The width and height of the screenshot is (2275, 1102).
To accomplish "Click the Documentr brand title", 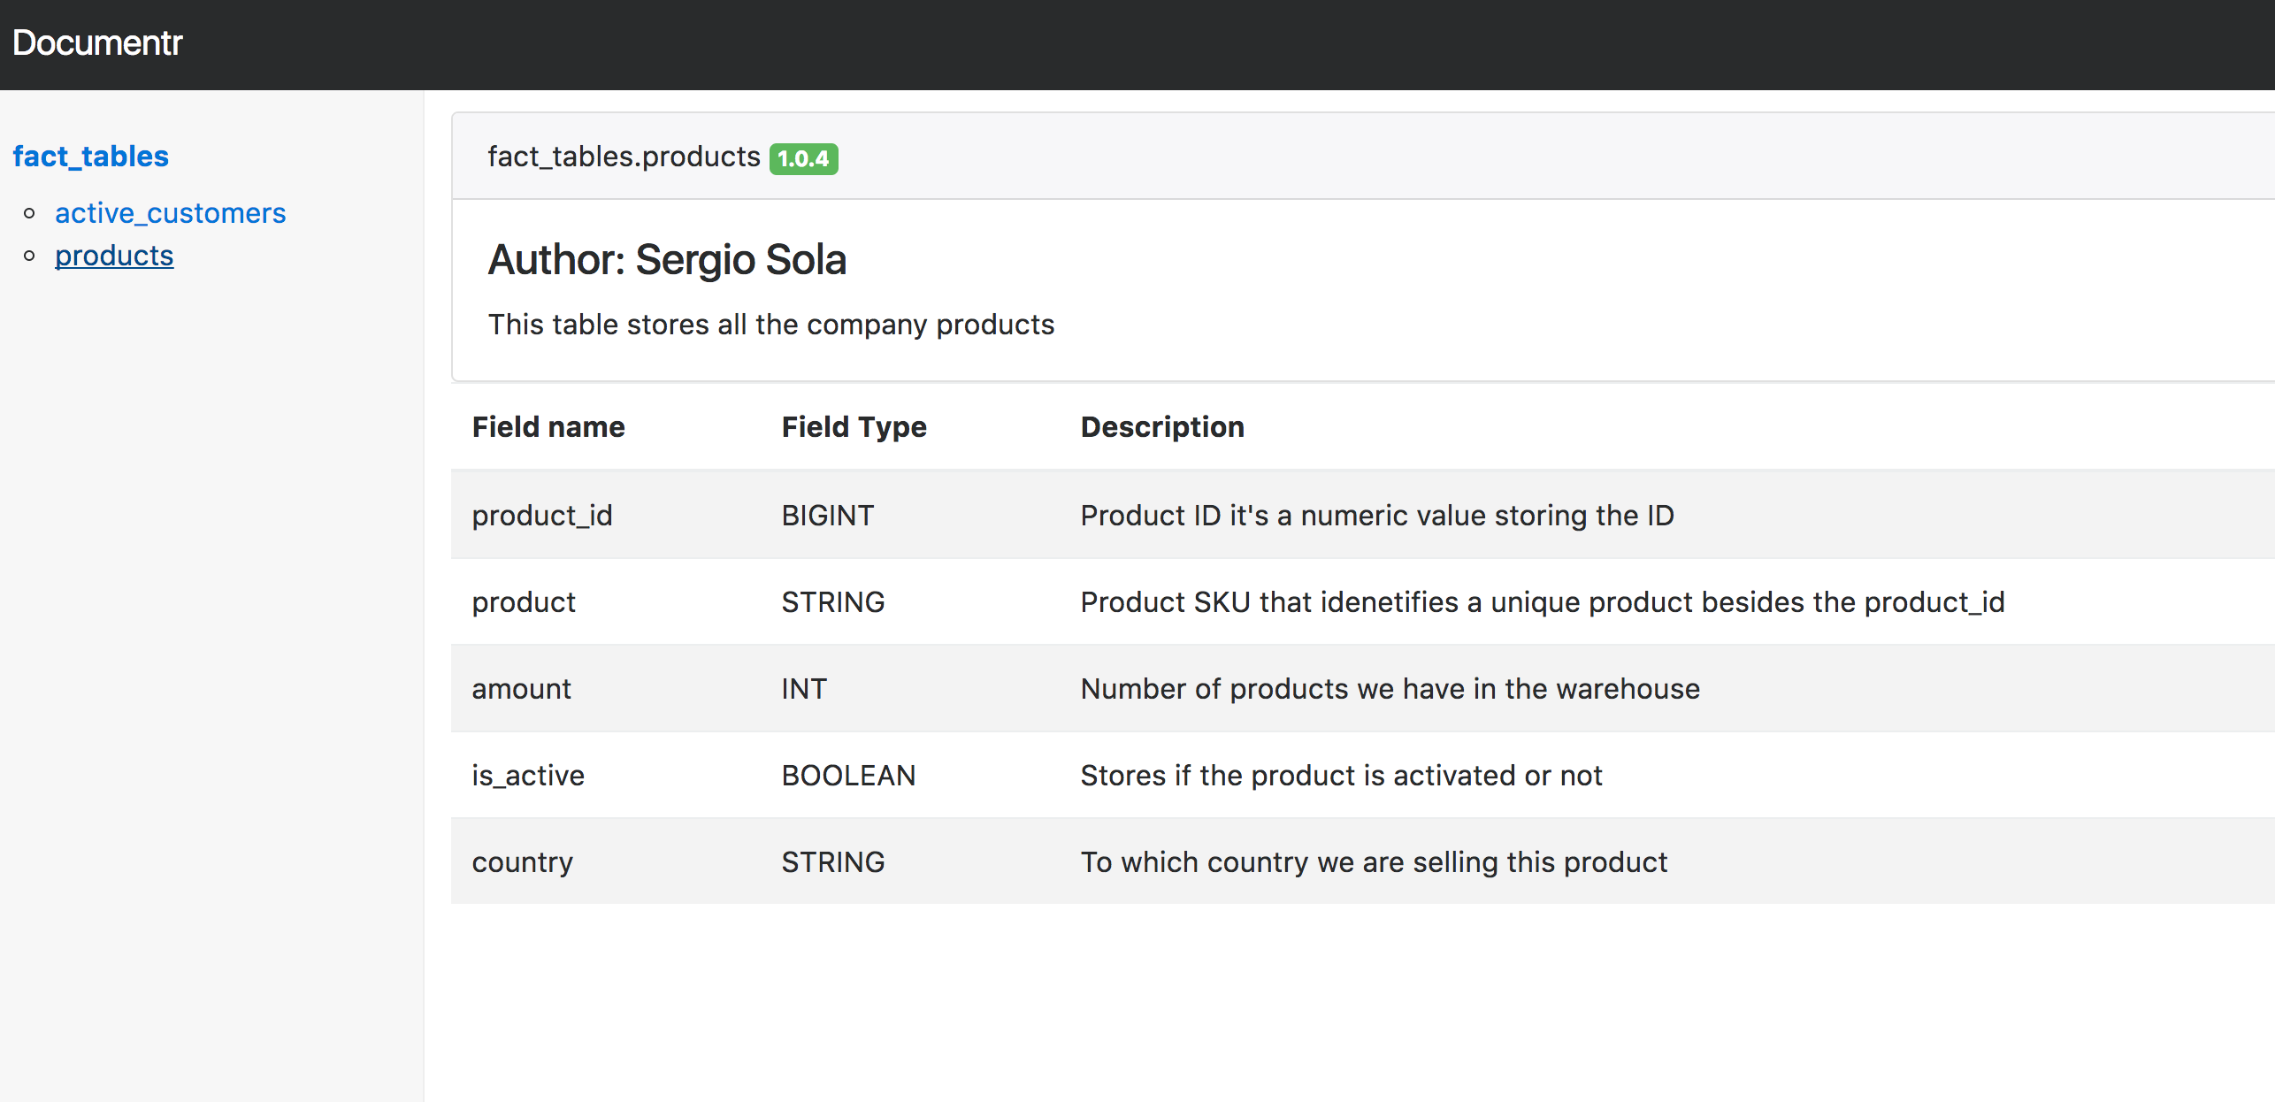I will (x=97, y=42).
